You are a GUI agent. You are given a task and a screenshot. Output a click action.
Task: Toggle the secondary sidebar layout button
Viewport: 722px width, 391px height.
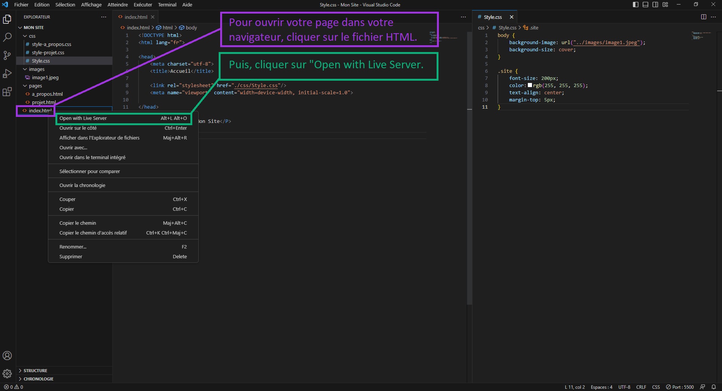655,5
